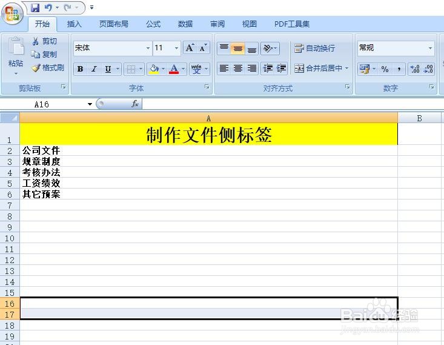Apply percent style
This screenshot has height=345, width=444.
pos(385,69)
